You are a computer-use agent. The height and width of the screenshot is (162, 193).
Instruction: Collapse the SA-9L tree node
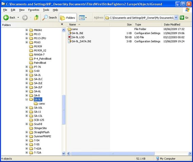[x=26, y=99]
